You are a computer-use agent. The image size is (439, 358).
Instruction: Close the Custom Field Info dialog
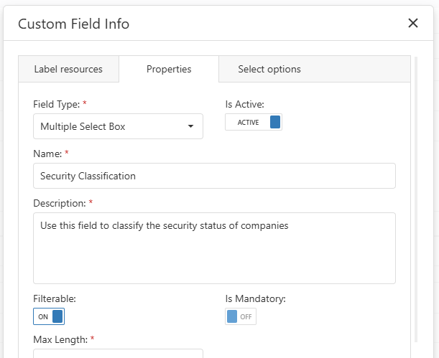[x=413, y=23]
